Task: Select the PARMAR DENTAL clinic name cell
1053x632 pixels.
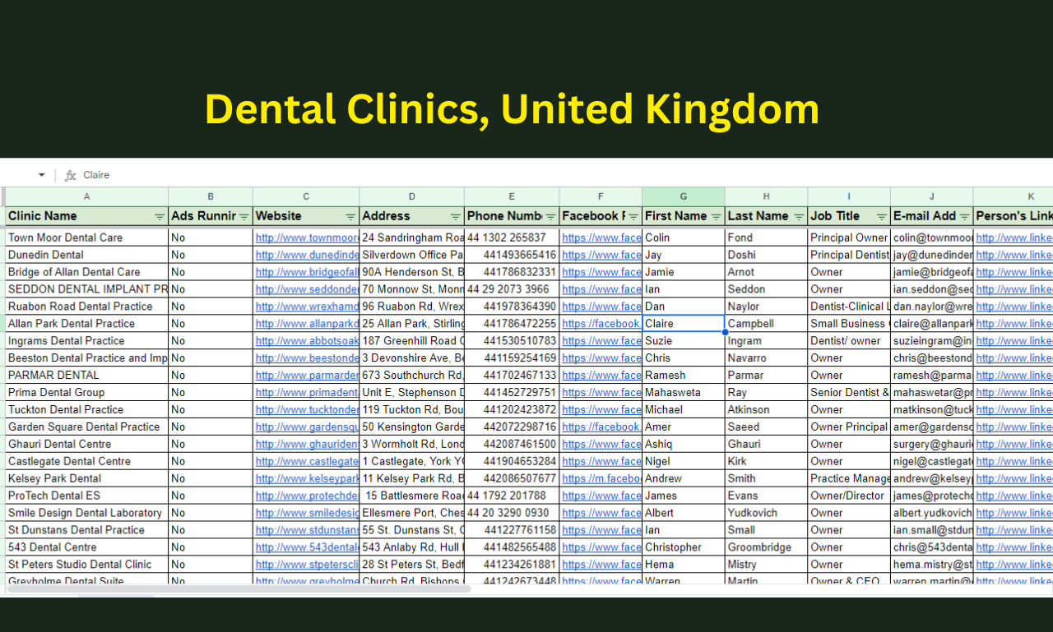Action: [86, 376]
